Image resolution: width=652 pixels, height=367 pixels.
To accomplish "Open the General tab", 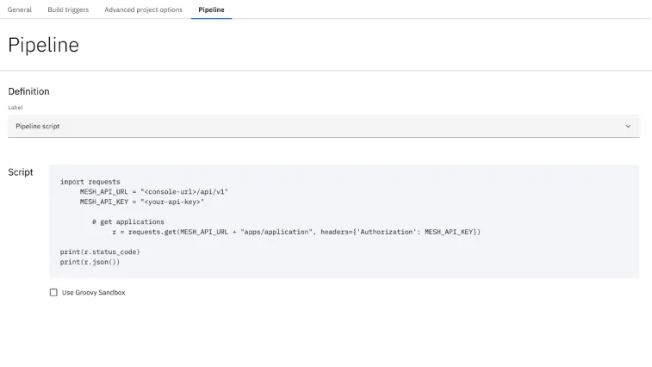I will tap(20, 9).
